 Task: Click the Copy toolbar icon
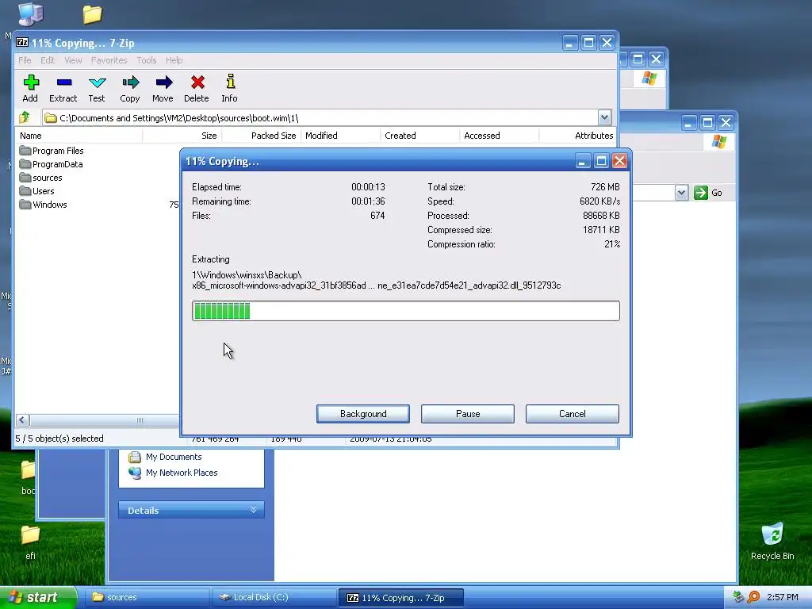(x=130, y=89)
